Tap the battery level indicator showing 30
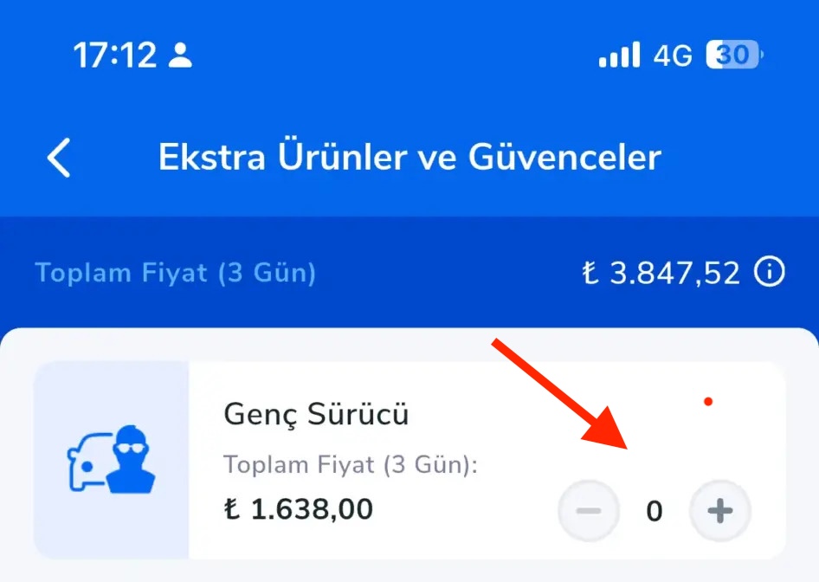819x582 pixels. [x=732, y=54]
